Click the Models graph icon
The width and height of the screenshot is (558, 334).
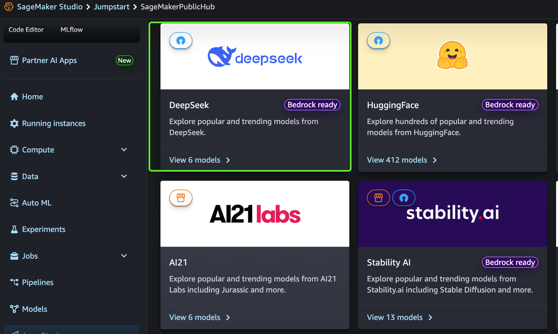[14, 309]
